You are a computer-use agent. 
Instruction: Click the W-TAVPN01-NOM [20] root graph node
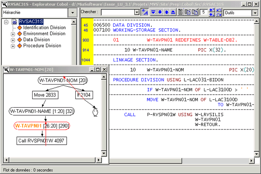tap(63, 80)
